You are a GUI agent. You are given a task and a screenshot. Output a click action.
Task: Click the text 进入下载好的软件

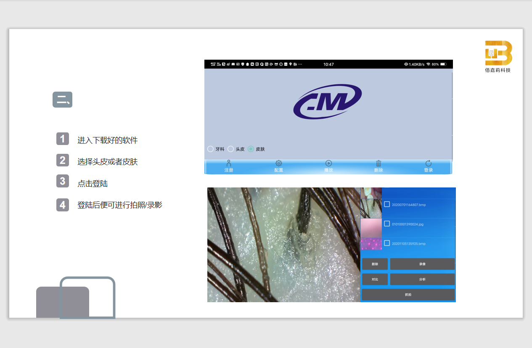[x=108, y=140]
